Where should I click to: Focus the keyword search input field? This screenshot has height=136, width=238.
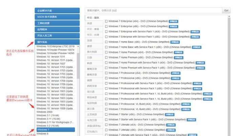[x=154, y=11]
